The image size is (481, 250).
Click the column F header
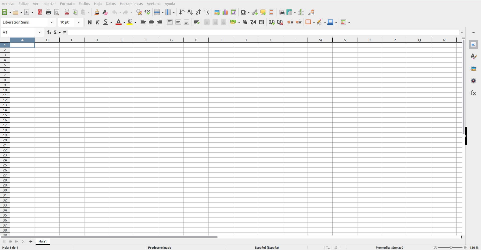146,40
